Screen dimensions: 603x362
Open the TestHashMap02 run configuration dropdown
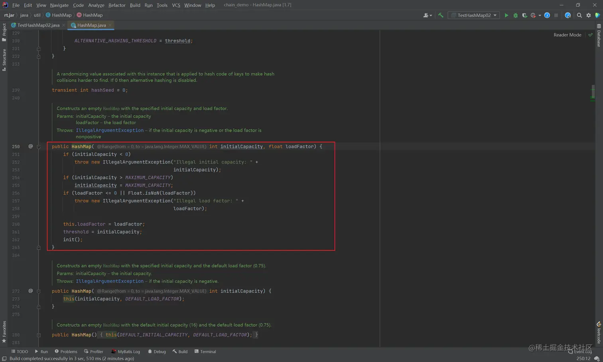[x=474, y=15]
